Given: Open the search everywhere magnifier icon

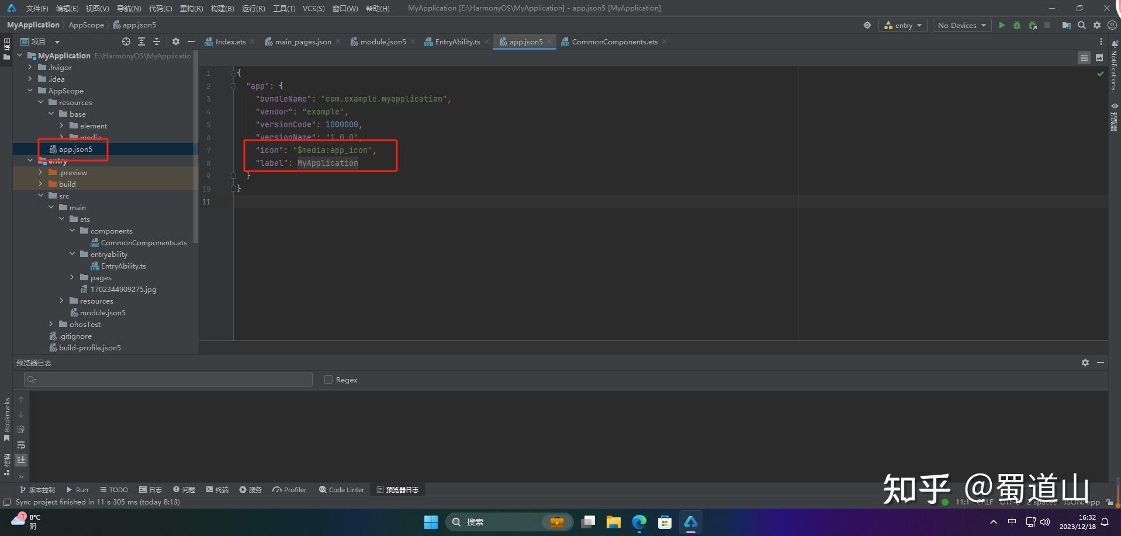Looking at the screenshot, I should tap(1082, 25).
